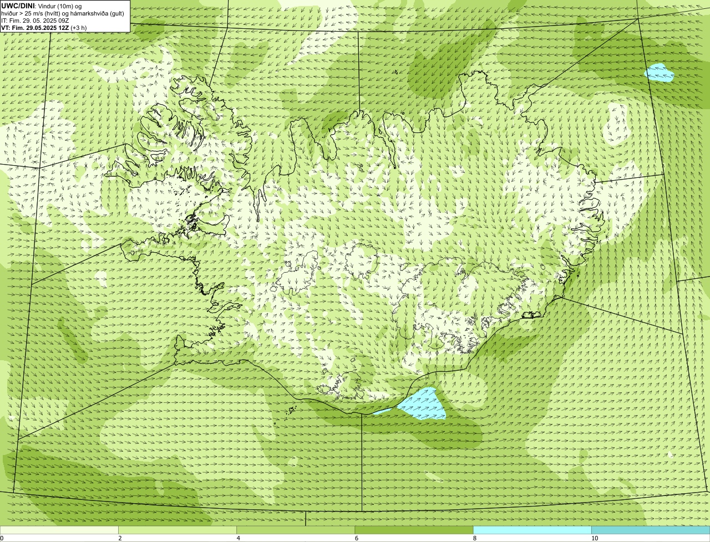Image resolution: width=710 pixels, height=542 pixels.
Task: Click the '8' label on the wind scale
Action: coord(475,538)
